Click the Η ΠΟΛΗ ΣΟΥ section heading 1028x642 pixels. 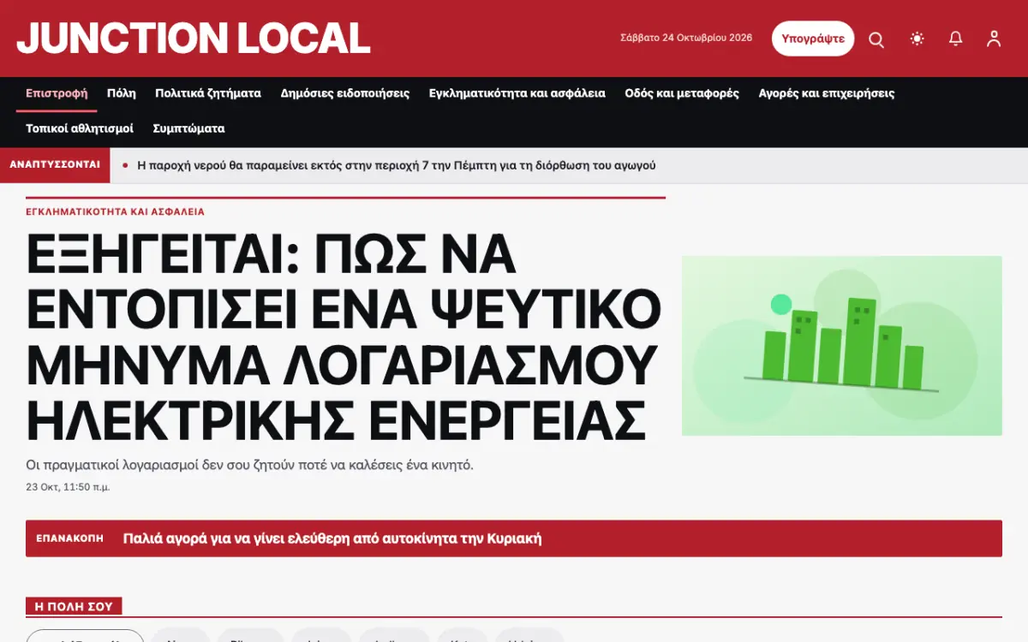tap(74, 606)
